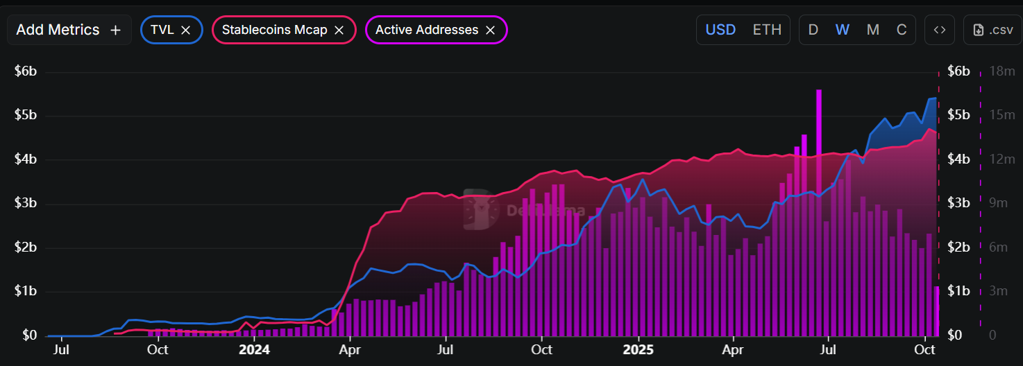Click the Stablecoins Mcap chip label

point(274,30)
